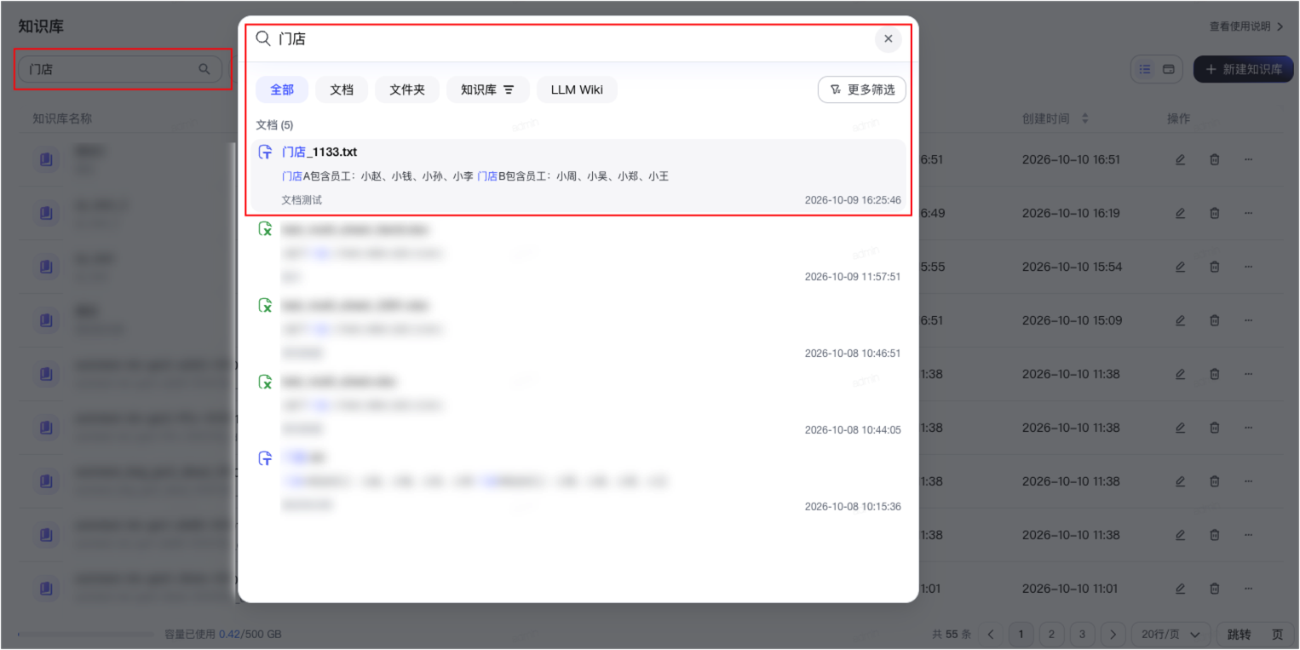Edit the knowledge base created at 11:01

pos(1180,589)
